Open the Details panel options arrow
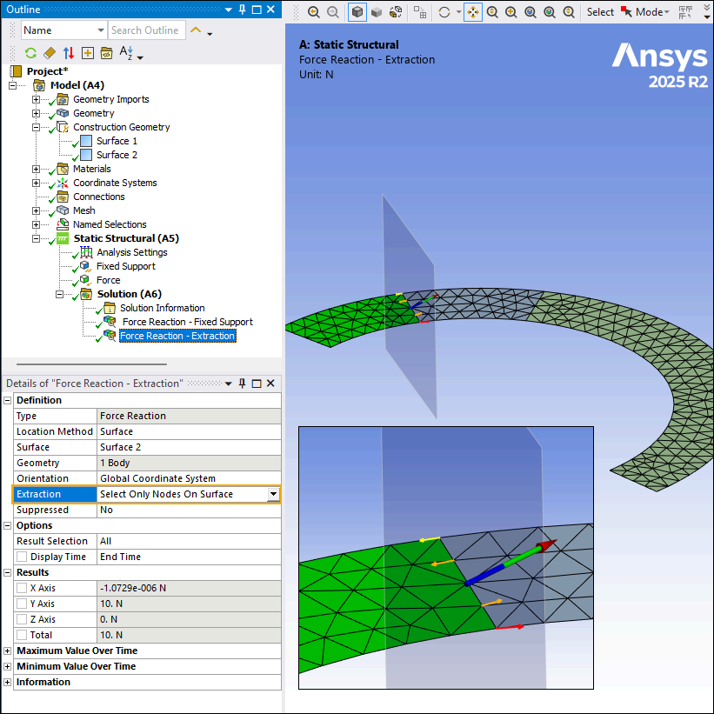This screenshot has height=714, width=714. [x=229, y=384]
